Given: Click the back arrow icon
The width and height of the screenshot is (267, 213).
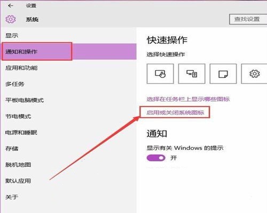Looking at the screenshot, I should point(11,6).
